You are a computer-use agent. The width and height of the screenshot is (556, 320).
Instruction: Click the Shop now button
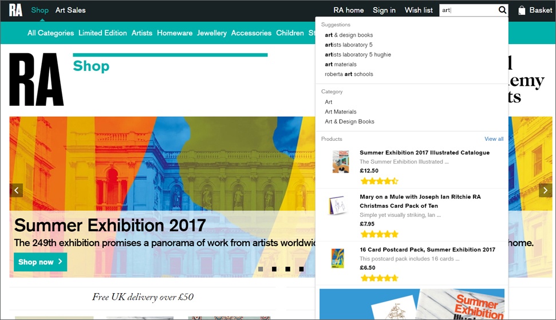coord(41,262)
